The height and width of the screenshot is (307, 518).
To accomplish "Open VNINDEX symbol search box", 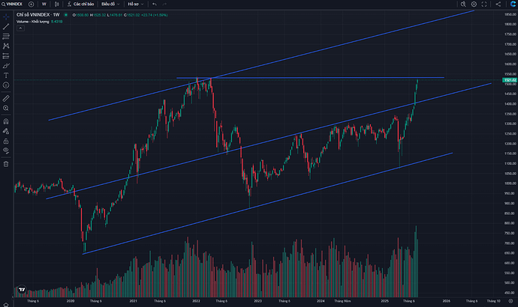I will [12, 4].
